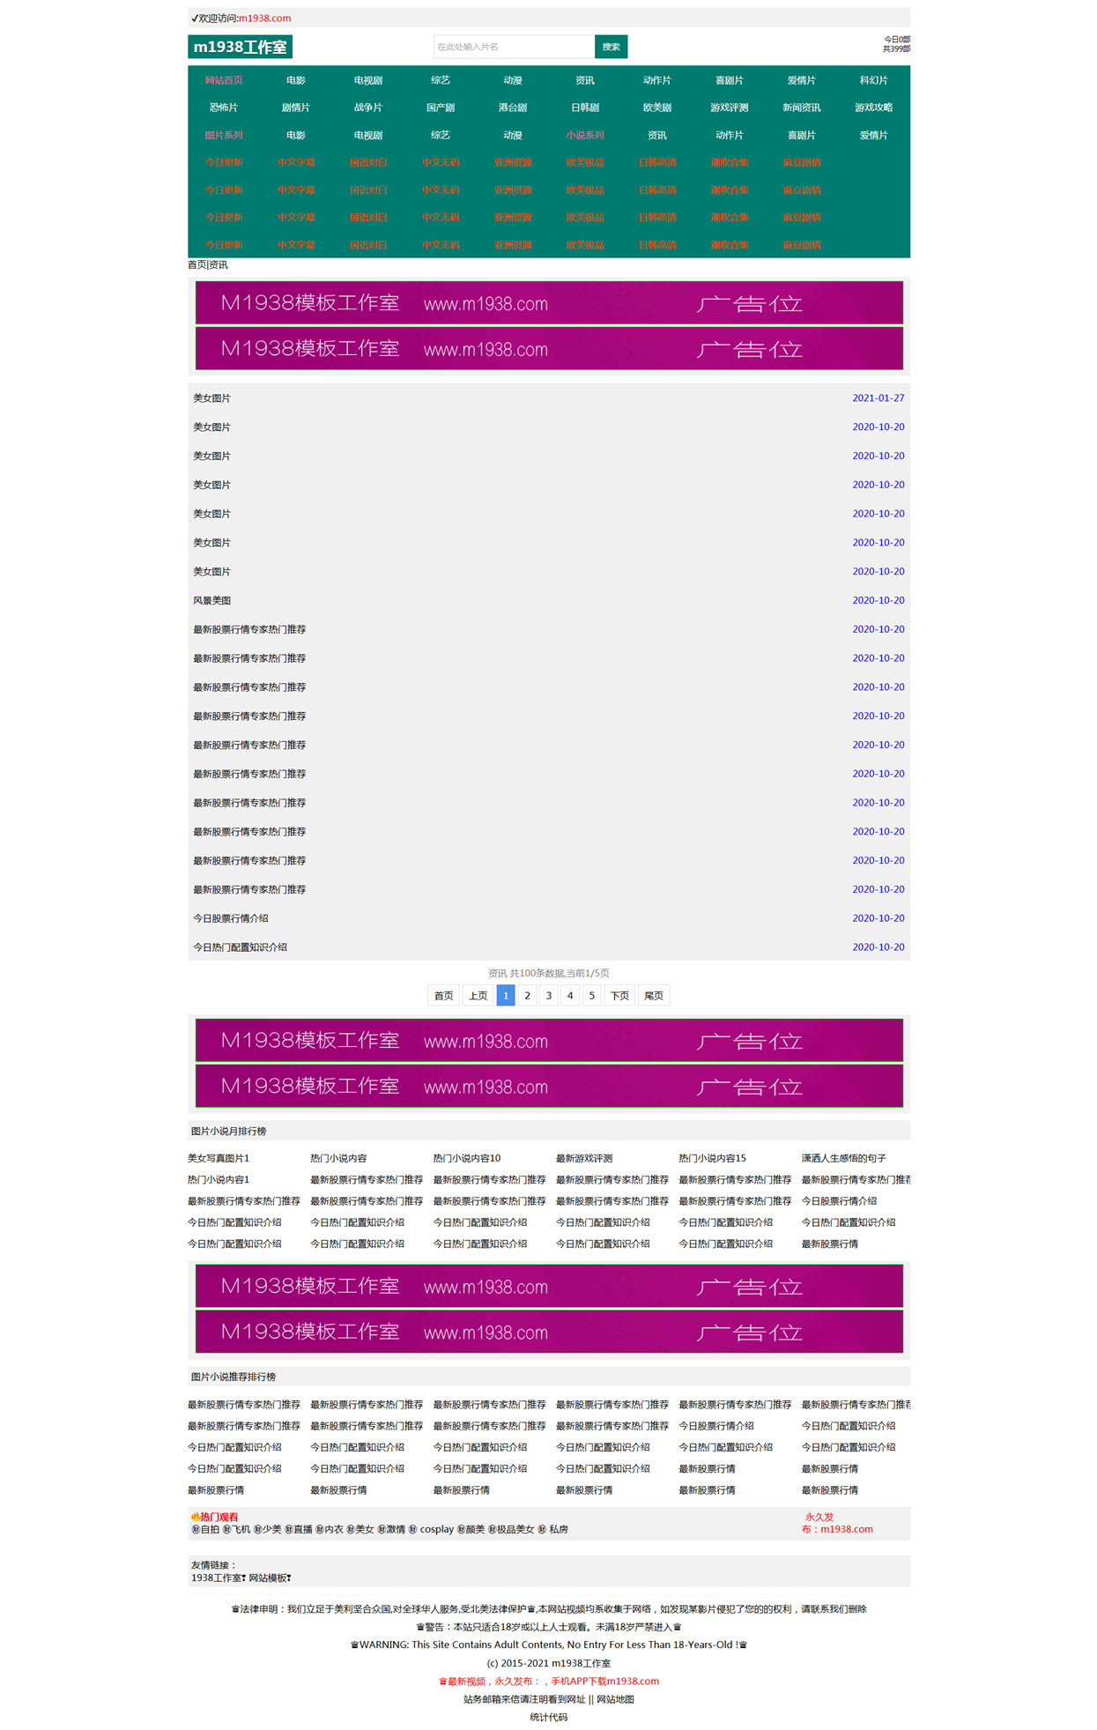Open the 美女图片 article dated 2021-01-27
This screenshot has height=1730, width=1097.
(x=212, y=398)
